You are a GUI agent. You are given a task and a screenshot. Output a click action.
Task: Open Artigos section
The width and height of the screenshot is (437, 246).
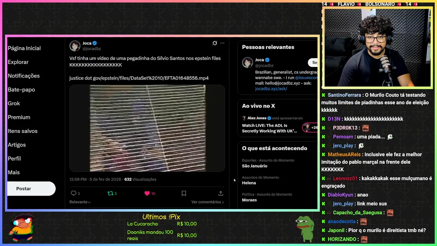coord(17,145)
